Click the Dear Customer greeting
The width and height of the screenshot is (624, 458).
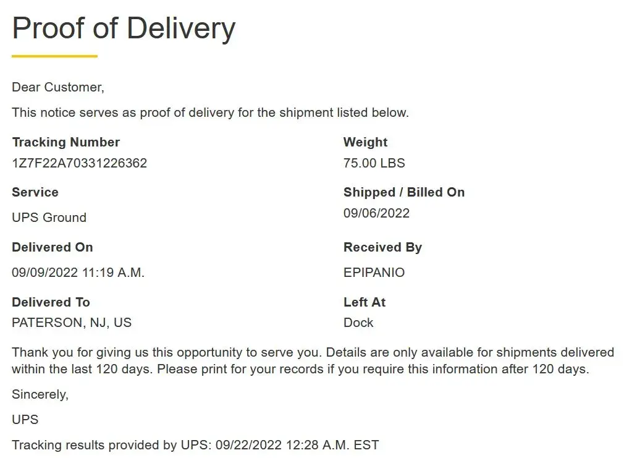[x=58, y=87]
